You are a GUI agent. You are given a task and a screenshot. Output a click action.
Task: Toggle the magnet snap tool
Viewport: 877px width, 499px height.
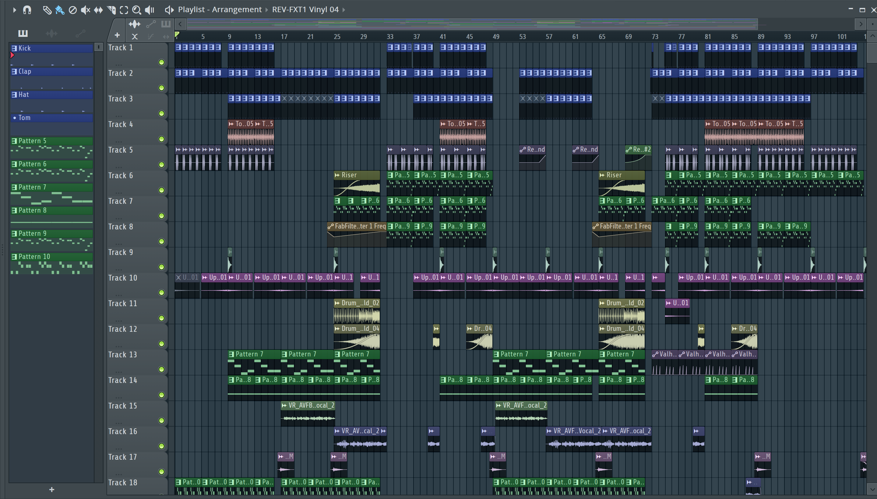coord(27,10)
